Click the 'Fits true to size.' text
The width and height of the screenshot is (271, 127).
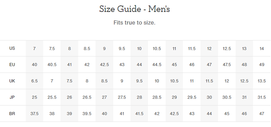click(134, 23)
